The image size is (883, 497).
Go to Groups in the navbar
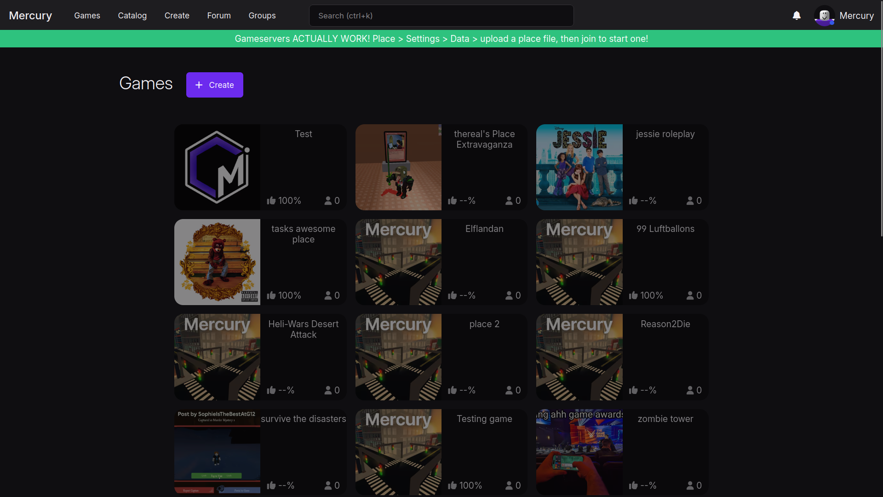coord(262,16)
